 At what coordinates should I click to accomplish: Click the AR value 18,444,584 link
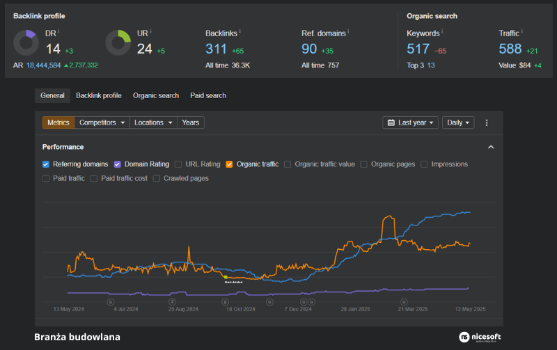click(x=43, y=65)
